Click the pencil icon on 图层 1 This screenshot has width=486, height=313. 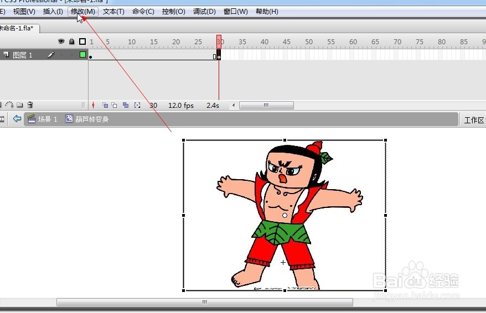51,55
